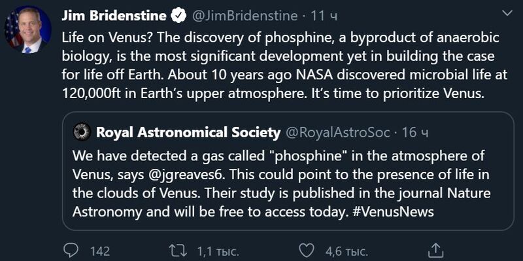Open Jim Bridenstine display name link
The image size is (523, 261).
point(114,16)
